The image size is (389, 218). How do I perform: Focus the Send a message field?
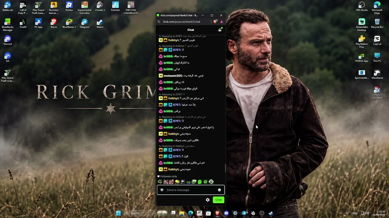[x=191, y=190]
